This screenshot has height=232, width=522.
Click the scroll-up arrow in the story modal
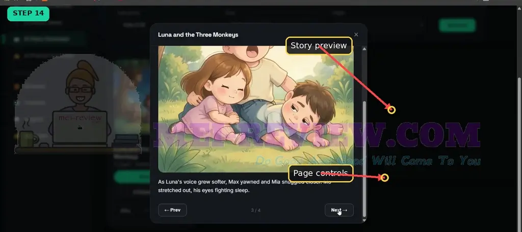click(364, 49)
